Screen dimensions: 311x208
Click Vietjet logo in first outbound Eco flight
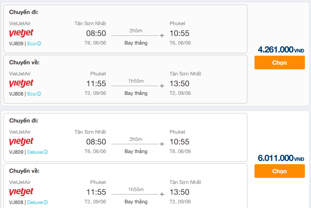(x=21, y=33)
